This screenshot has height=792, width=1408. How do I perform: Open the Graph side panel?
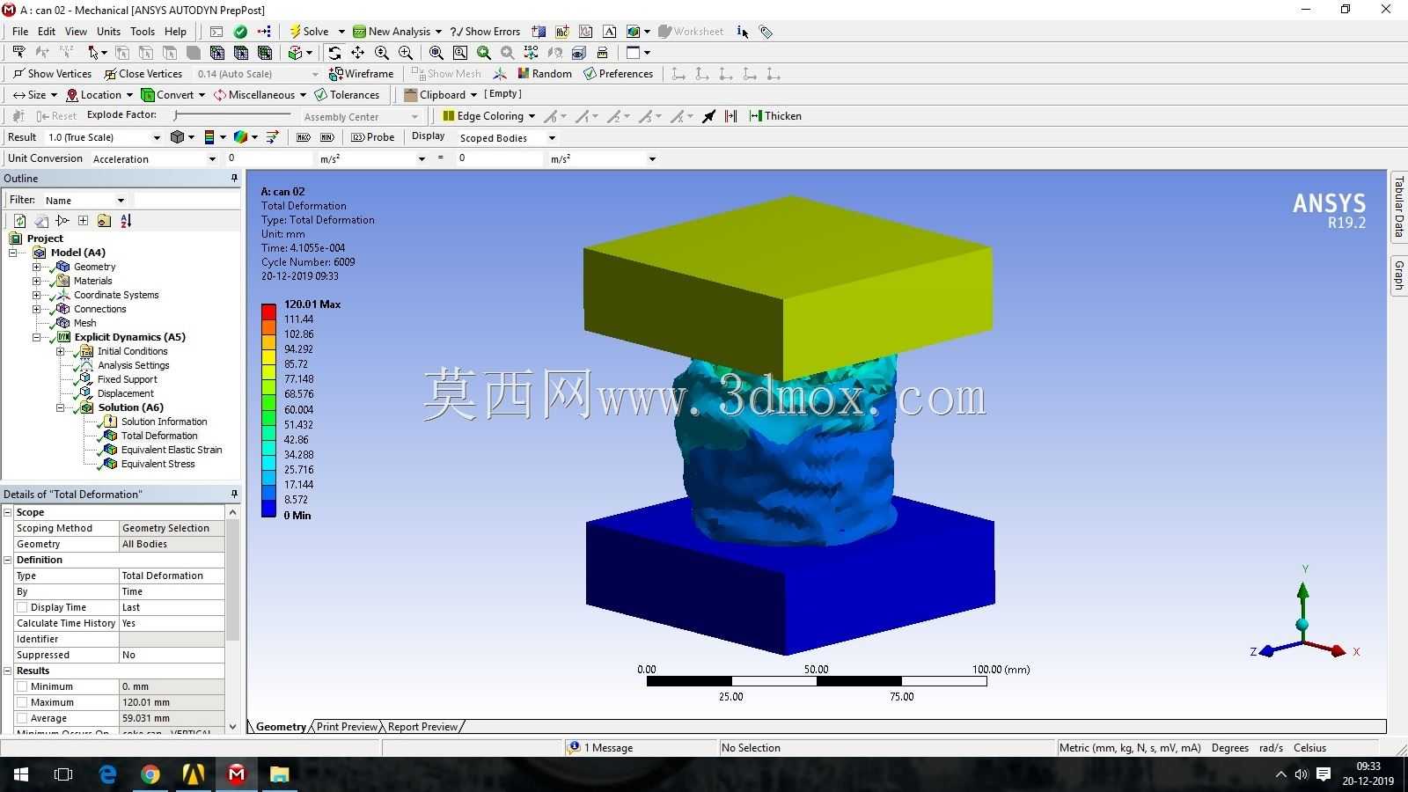coord(1398,276)
